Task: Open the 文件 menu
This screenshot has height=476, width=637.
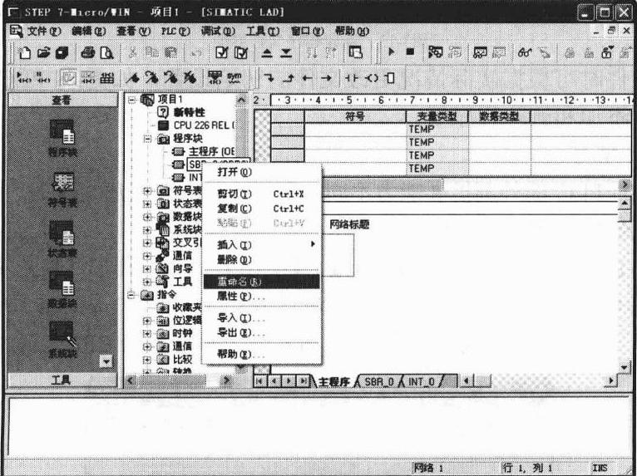Action: 44,32
